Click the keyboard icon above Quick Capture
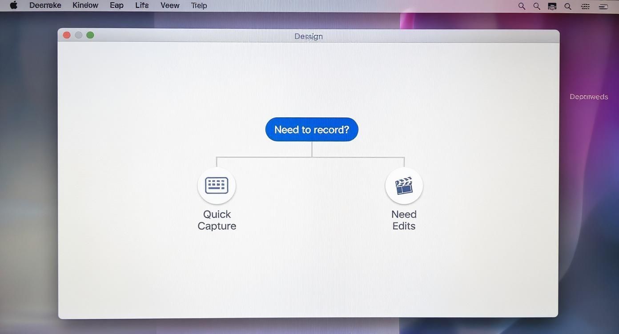Image resolution: width=619 pixels, height=334 pixels. pyautogui.click(x=217, y=185)
